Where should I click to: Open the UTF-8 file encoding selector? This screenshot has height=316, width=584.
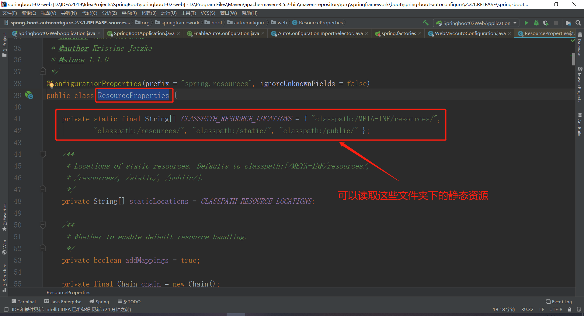click(556, 310)
